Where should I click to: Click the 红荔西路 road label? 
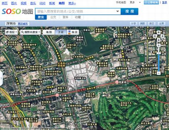(89, 58)
